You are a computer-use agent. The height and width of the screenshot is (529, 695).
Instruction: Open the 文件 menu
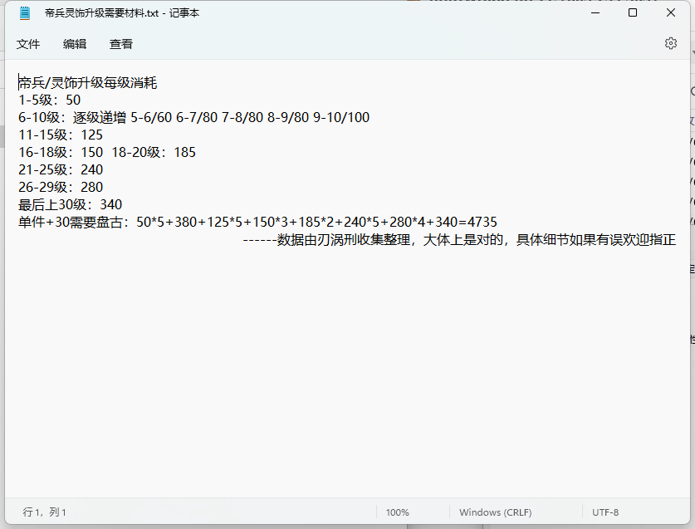pyautogui.click(x=28, y=44)
